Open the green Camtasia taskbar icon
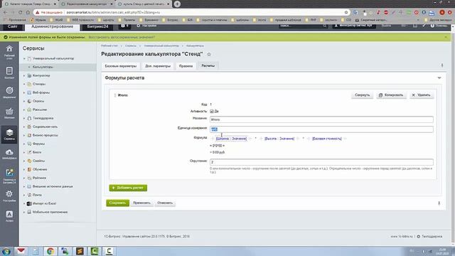Screen dimensions: 455x256 tap(95, 251)
